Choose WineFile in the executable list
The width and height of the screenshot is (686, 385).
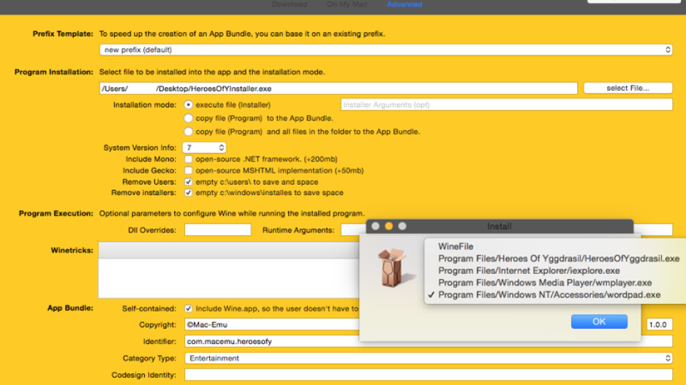[456, 247]
